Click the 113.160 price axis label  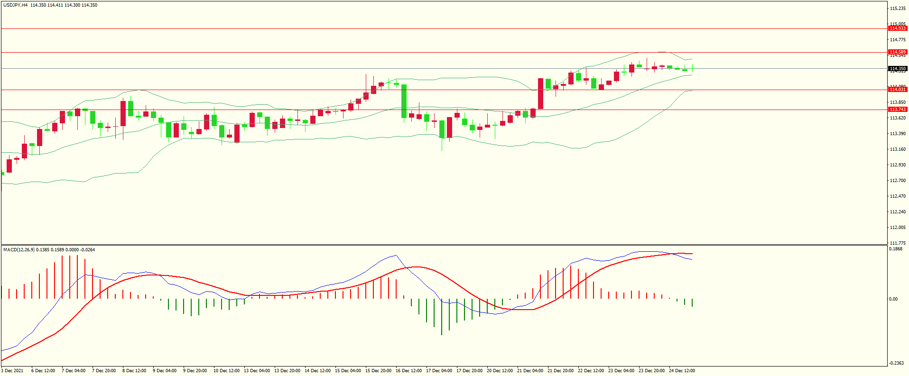point(898,149)
